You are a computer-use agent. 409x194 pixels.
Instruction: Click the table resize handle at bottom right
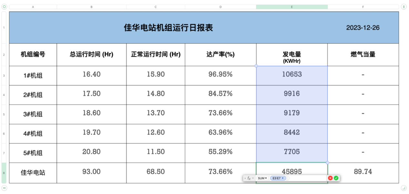coord(404,188)
